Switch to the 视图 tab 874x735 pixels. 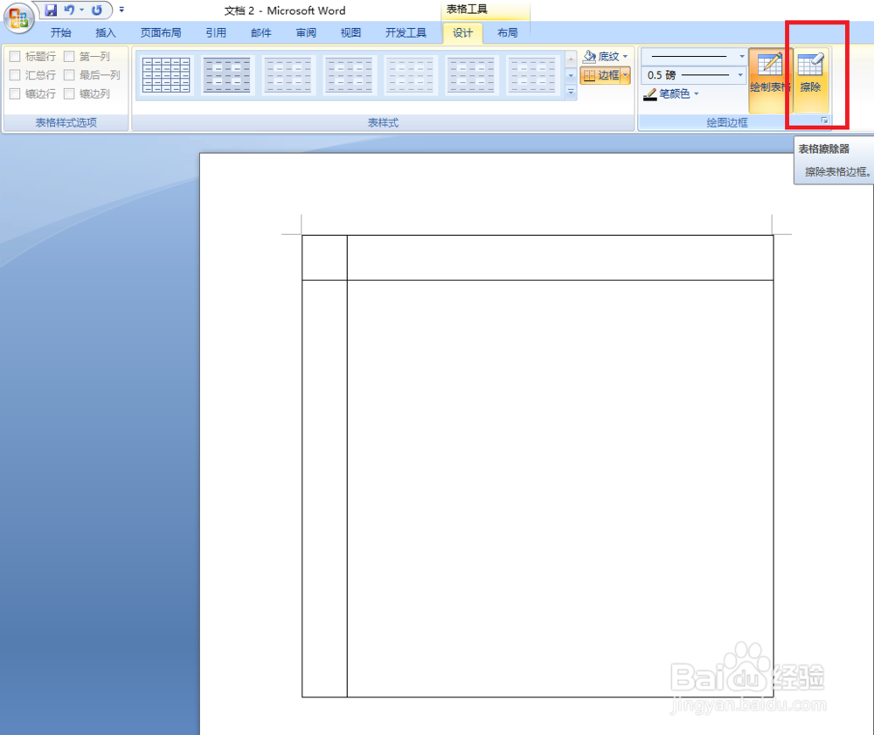(350, 33)
